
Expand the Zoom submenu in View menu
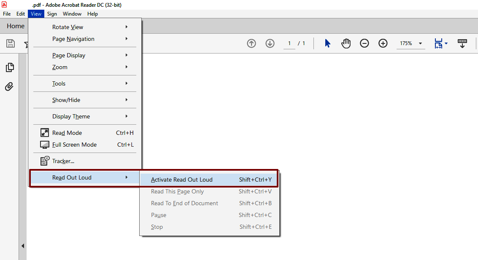click(59, 67)
